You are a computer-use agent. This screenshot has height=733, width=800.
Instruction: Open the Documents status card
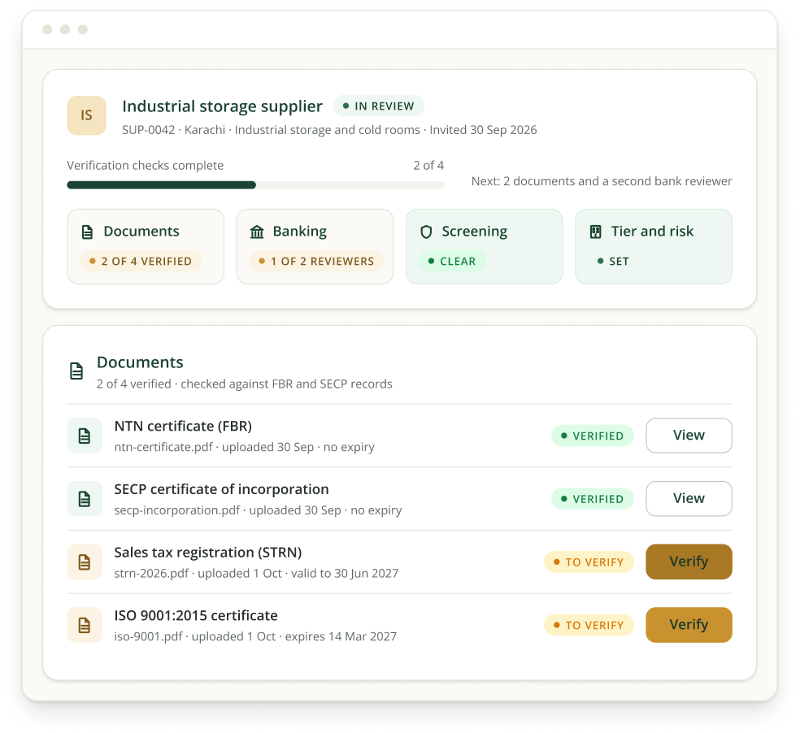(146, 246)
